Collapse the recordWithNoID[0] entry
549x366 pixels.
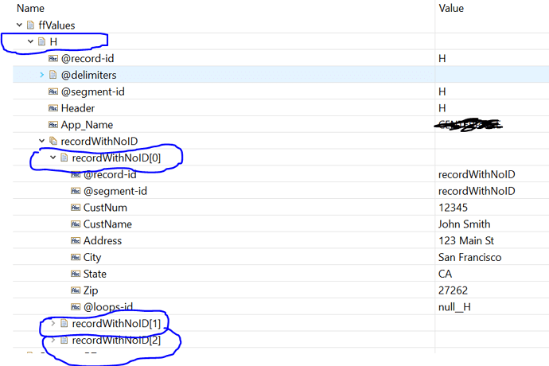coord(53,158)
